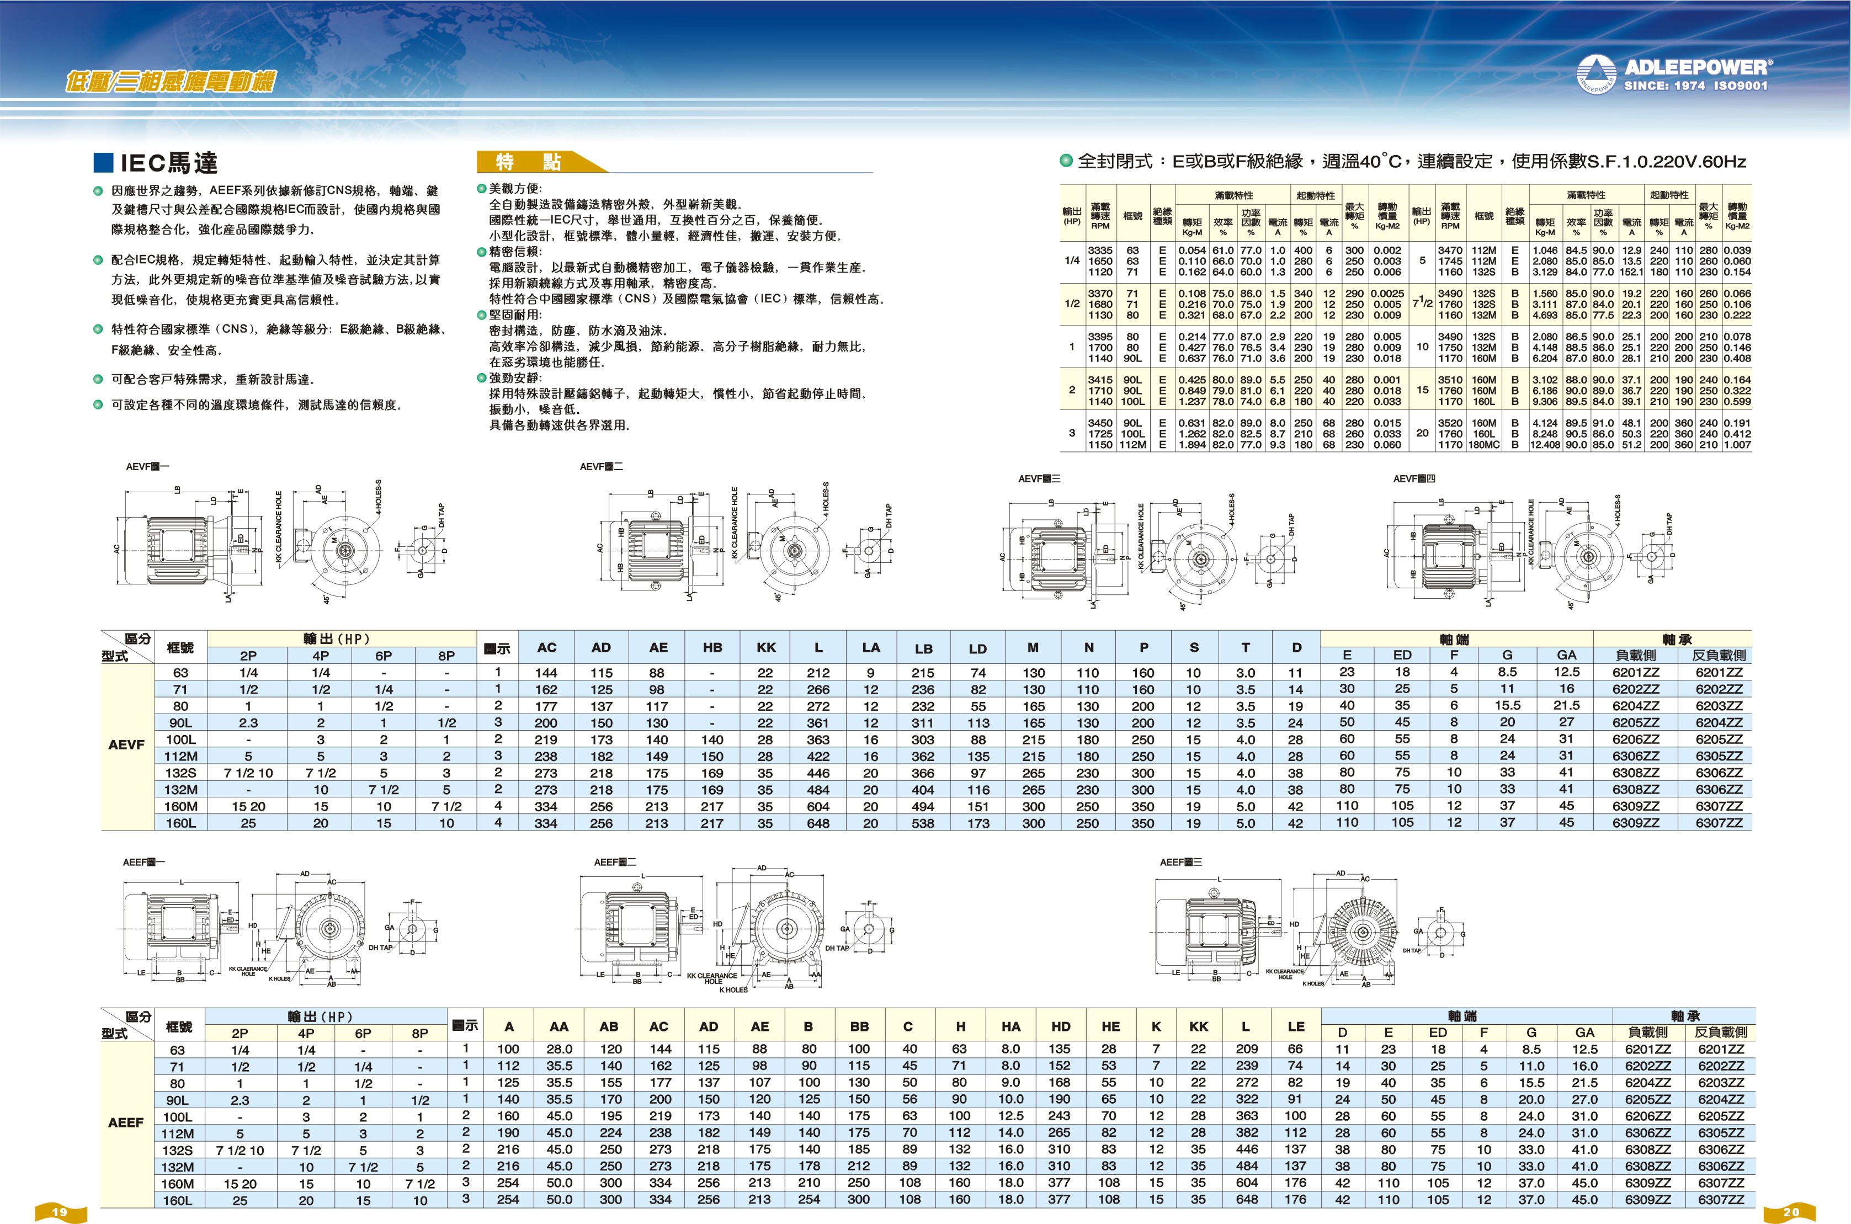Select the 'LD' column header in AEVF table
This screenshot has width=1851, height=1224.
977,648
